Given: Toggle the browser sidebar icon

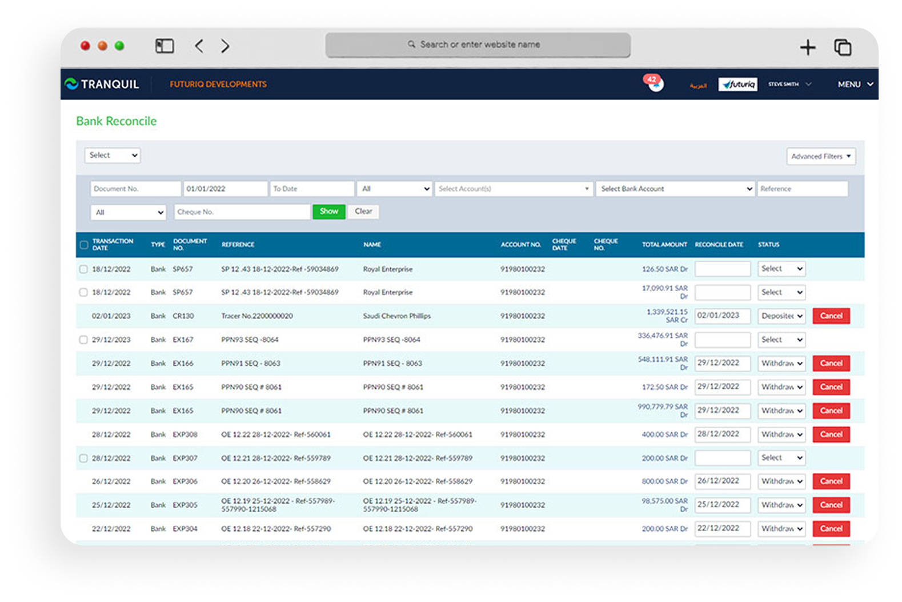Looking at the screenshot, I should click(165, 46).
